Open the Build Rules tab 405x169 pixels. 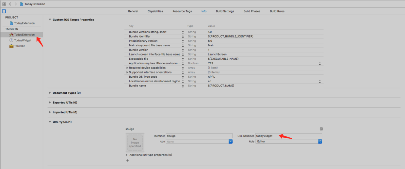[277, 11]
